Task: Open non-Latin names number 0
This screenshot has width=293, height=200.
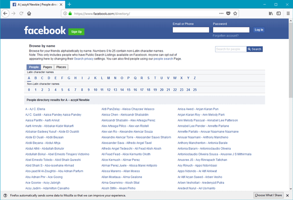Action: (29, 90)
